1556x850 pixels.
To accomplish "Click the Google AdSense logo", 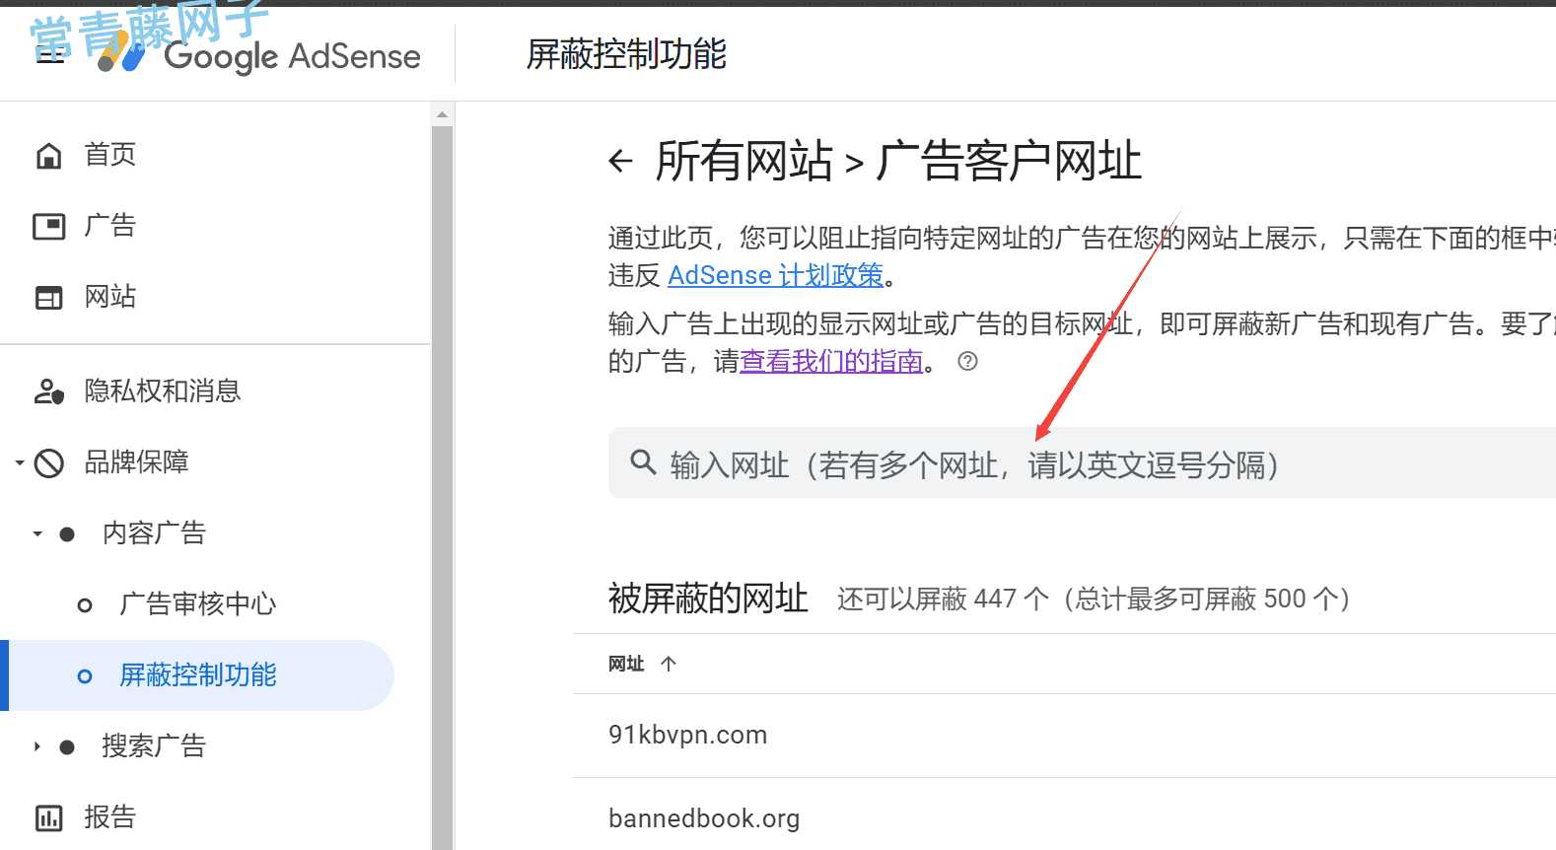I will point(260,56).
